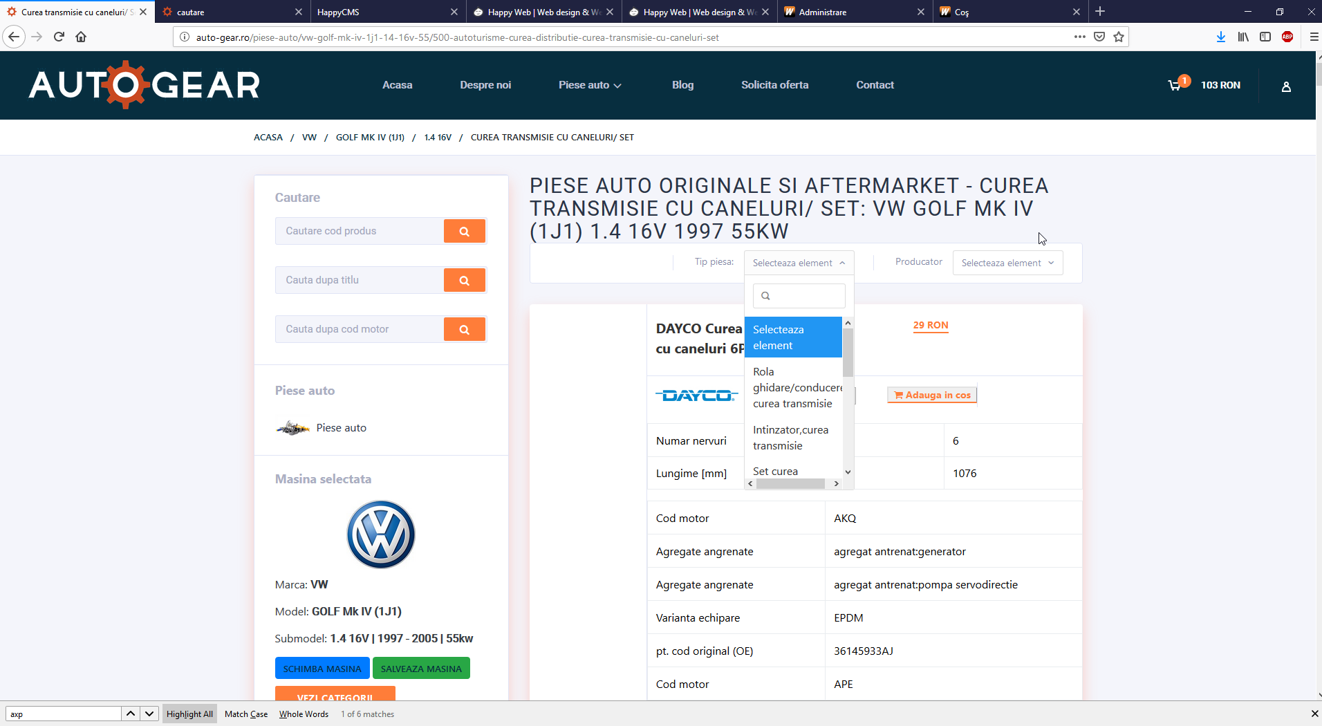
Task: Toggle Highlight All in find bar
Action: pyautogui.click(x=189, y=714)
